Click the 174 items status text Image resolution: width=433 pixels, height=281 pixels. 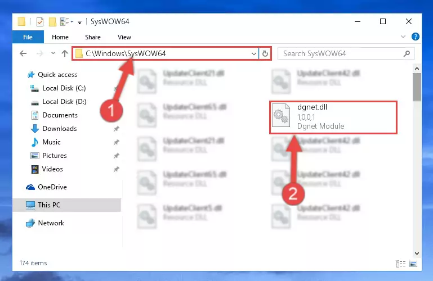[33, 263]
